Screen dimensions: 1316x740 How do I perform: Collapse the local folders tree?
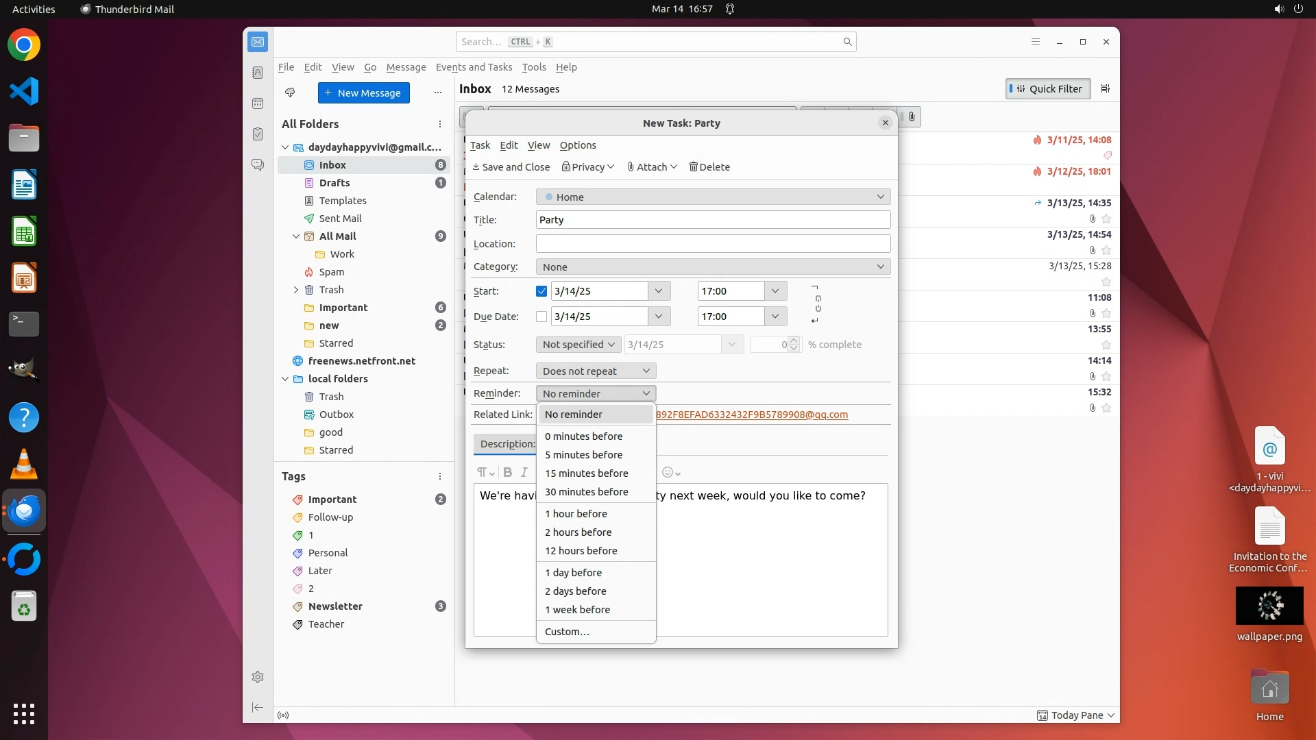coord(285,379)
